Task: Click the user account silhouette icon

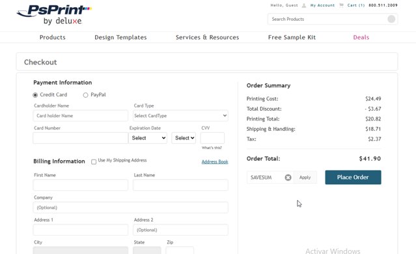Action: pyautogui.click(x=304, y=5)
